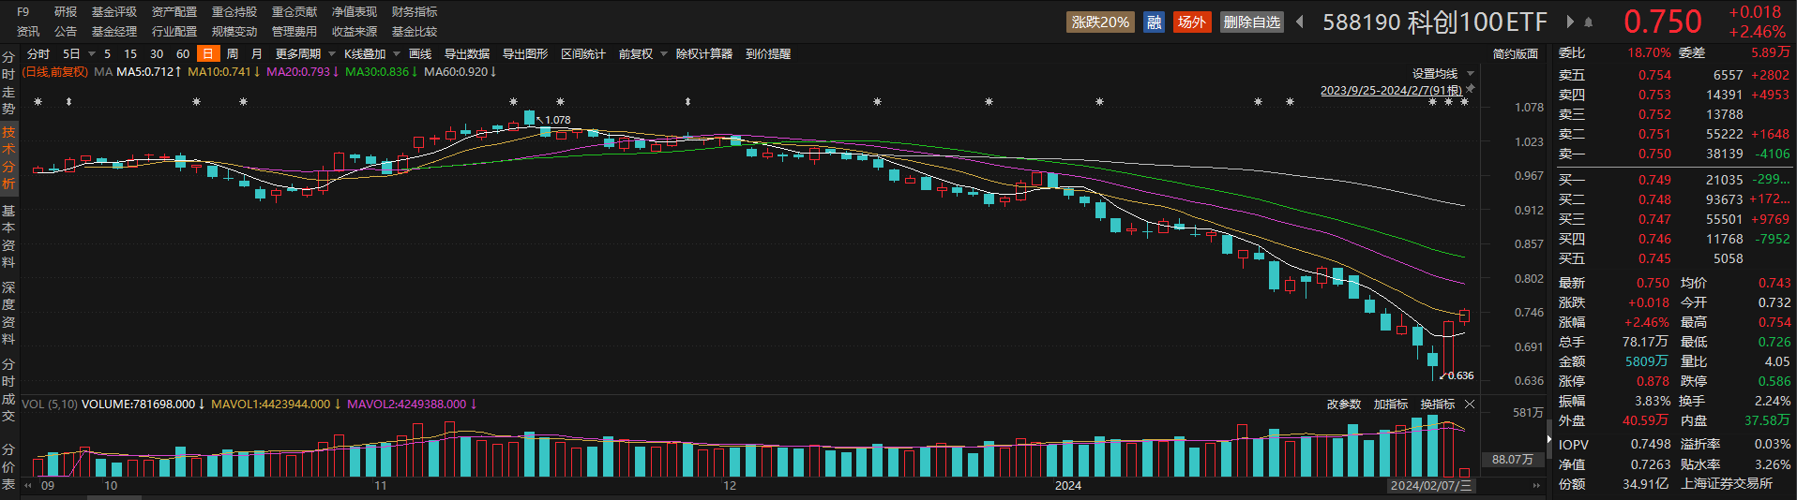Click the scroll-right double arrow below chart
The height and width of the screenshot is (500, 1797).
[1536, 486]
